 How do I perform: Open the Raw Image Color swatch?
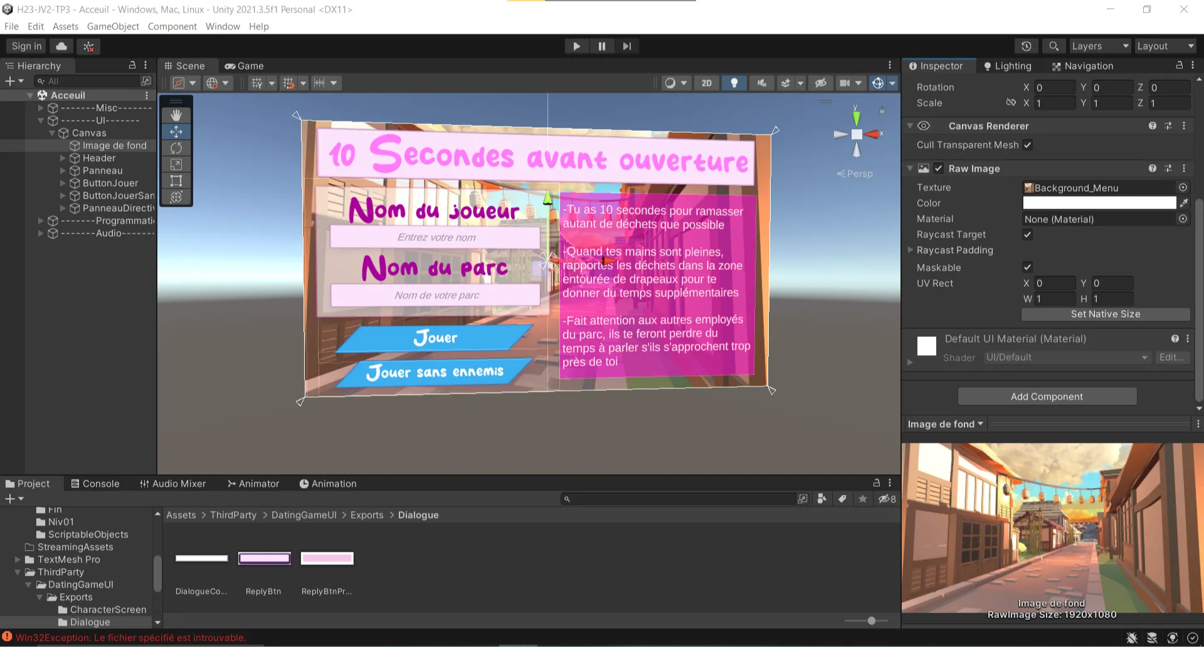click(x=1099, y=203)
